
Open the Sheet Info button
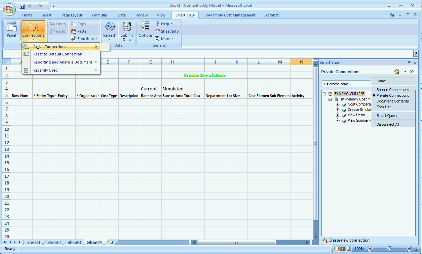coord(167,31)
